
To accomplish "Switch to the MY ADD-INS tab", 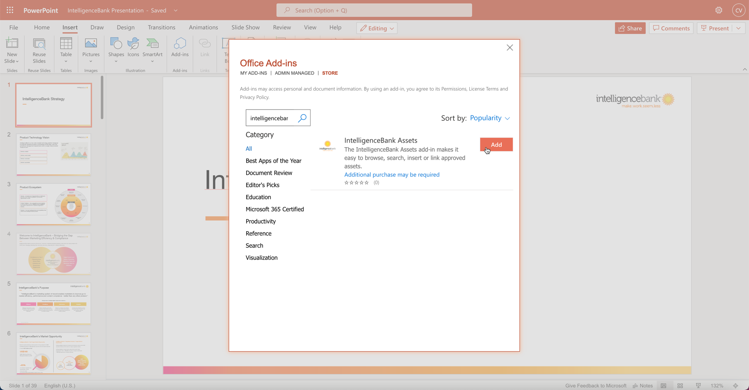I will point(253,73).
